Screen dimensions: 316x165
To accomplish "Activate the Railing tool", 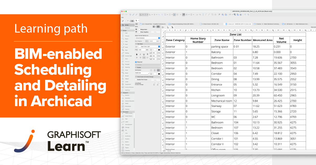I will click(x=127, y=53).
